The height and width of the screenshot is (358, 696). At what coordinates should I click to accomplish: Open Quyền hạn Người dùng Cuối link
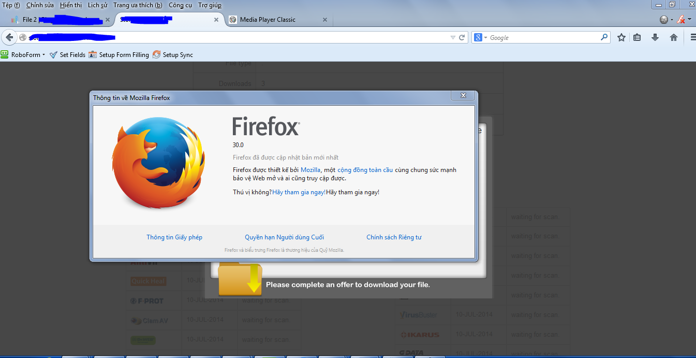coord(285,237)
